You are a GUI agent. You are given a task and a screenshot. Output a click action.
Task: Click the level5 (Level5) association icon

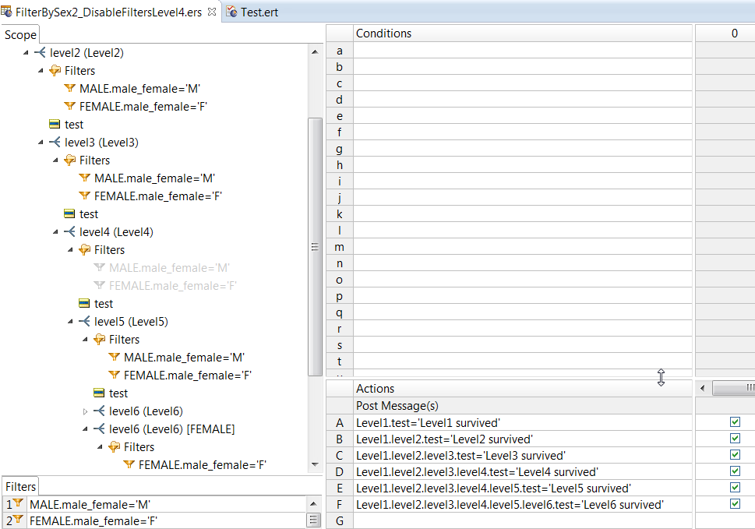(85, 321)
